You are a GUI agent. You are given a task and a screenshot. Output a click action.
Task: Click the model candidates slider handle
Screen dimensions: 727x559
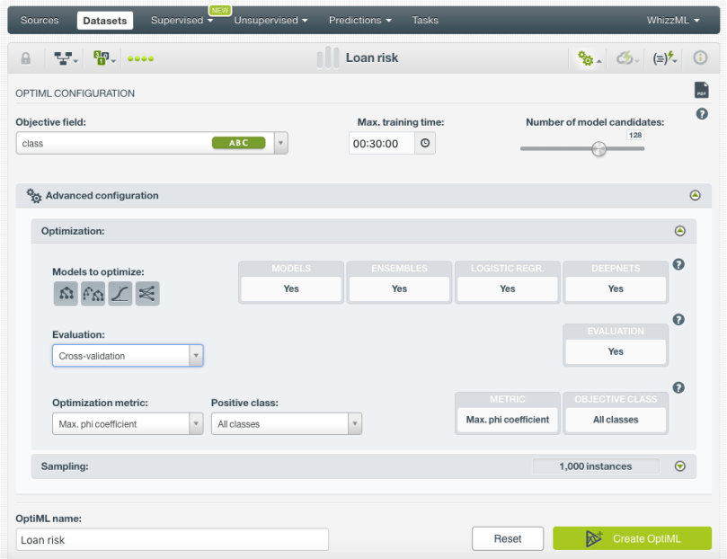[x=598, y=149]
